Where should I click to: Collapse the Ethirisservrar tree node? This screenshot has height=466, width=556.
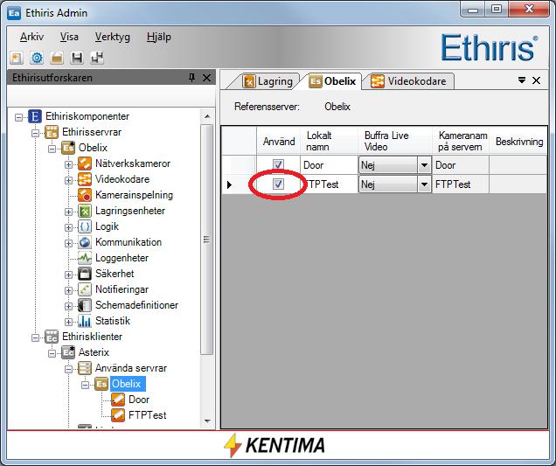click(36, 133)
